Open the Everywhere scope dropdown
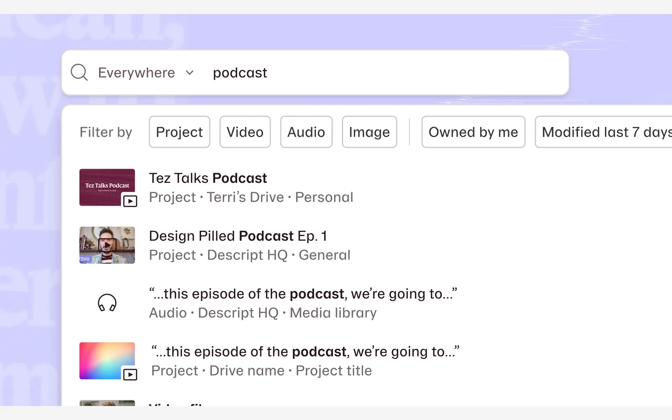The height and width of the screenshot is (420, 672). (146, 73)
